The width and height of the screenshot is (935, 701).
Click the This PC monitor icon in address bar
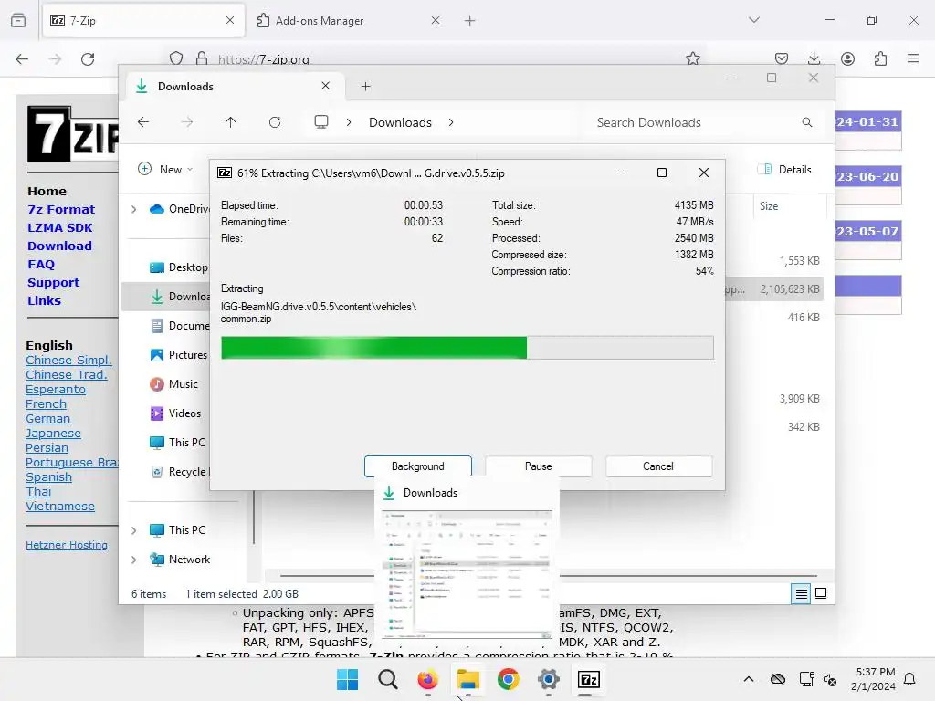pyautogui.click(x=321, y=122)
